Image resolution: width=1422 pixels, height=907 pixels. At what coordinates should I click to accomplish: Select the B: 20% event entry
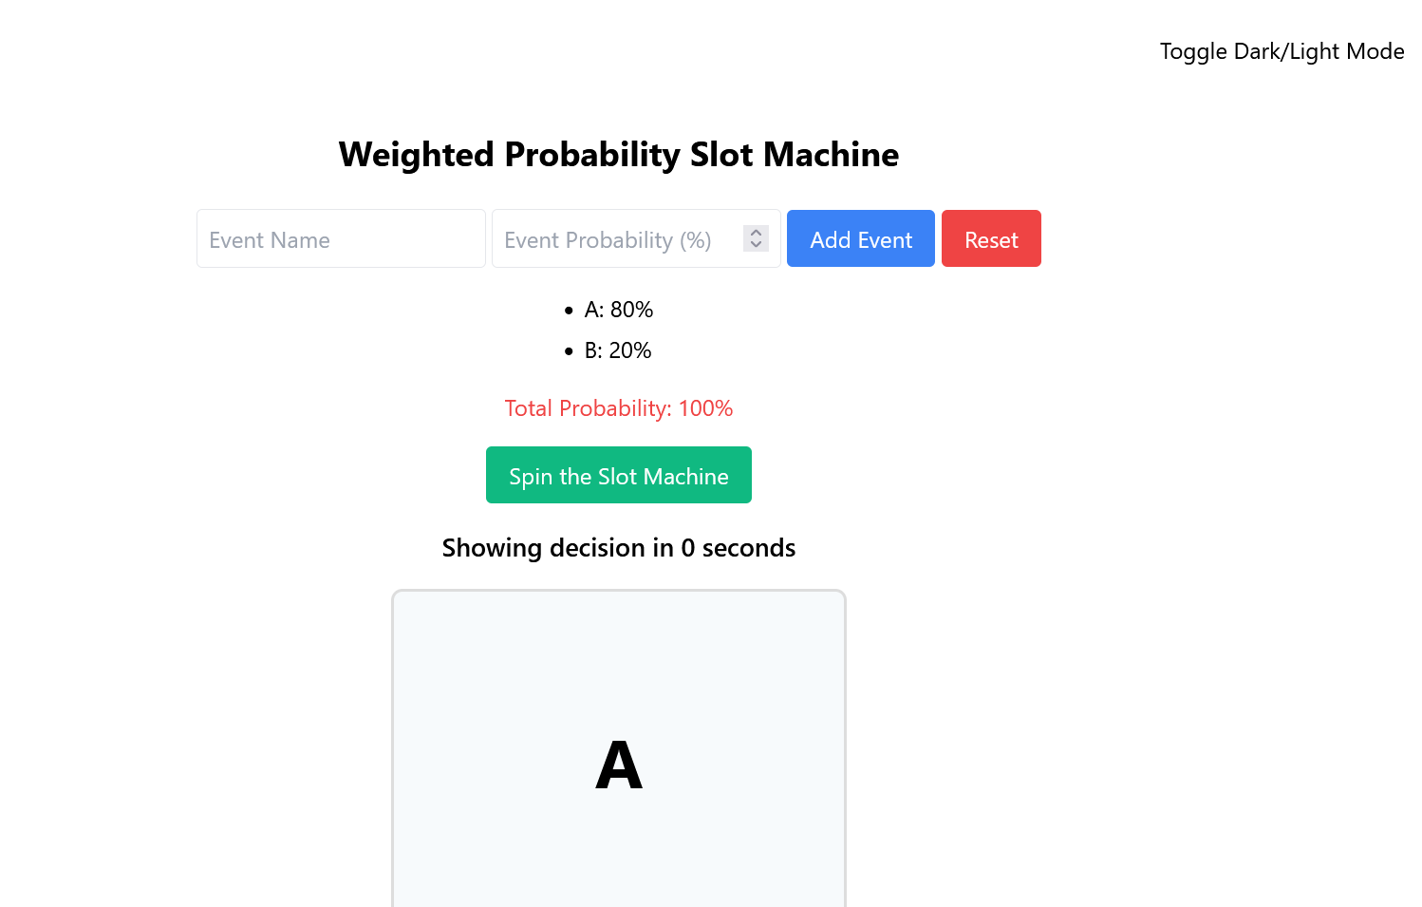click(618, 350)
